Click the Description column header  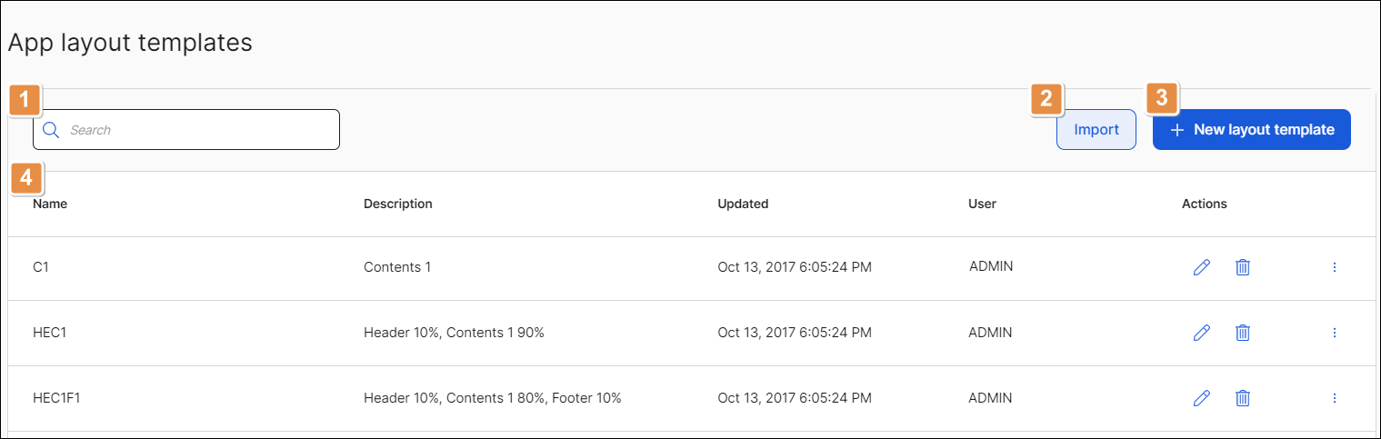click(x=397, y=204)
